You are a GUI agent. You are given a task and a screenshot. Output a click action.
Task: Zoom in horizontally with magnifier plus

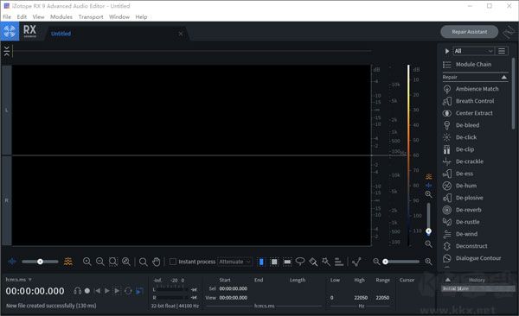(x=428, y=262)
